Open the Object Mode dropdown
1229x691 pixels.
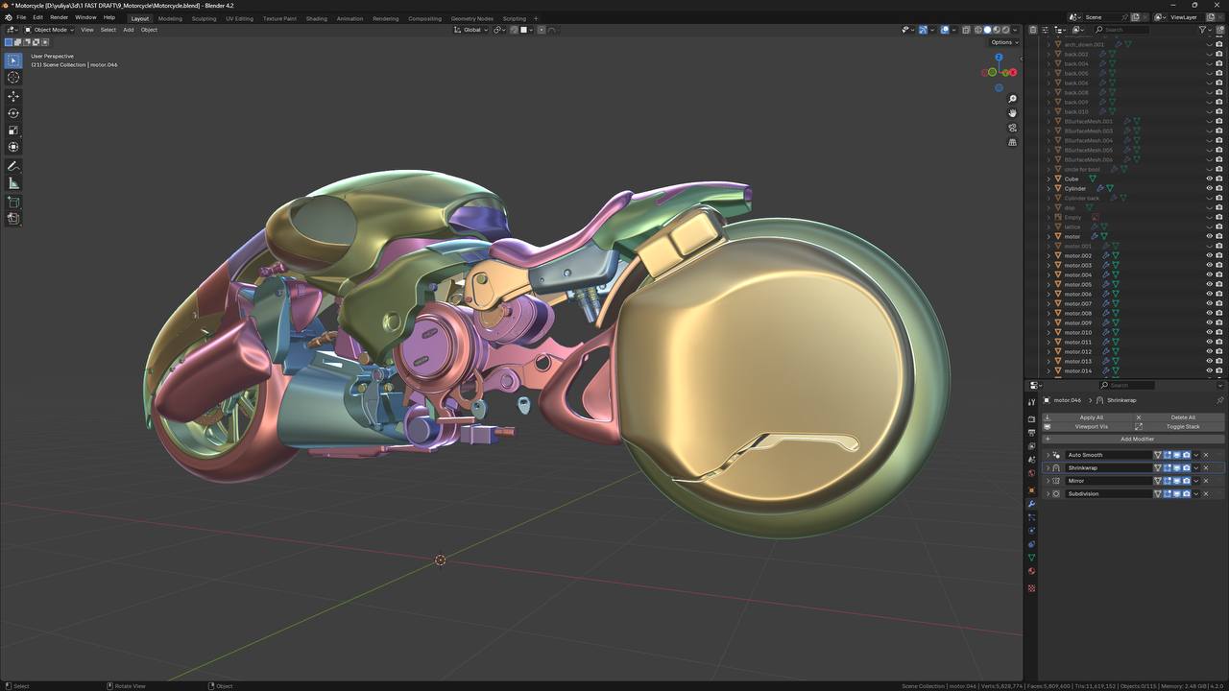point(50,30)
